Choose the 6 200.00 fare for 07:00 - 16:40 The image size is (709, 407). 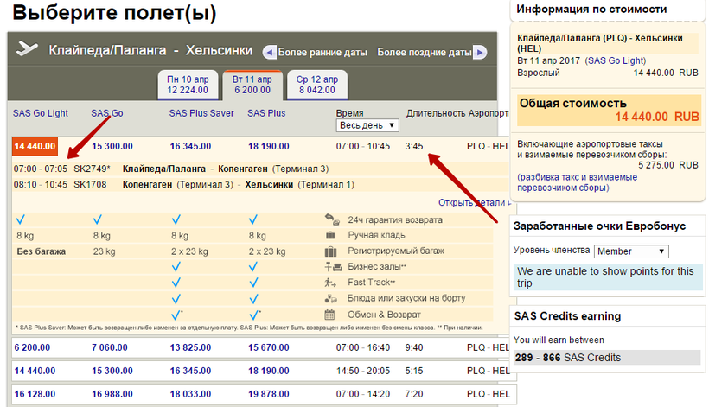32,347
